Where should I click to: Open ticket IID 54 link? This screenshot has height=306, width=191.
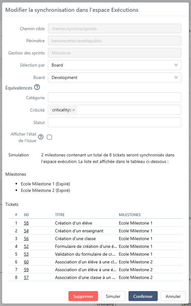(26, 231)
